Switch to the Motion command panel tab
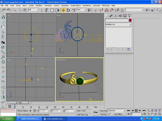Image resolution: width=162 pixels, height=121 pixels. [120, 16]
